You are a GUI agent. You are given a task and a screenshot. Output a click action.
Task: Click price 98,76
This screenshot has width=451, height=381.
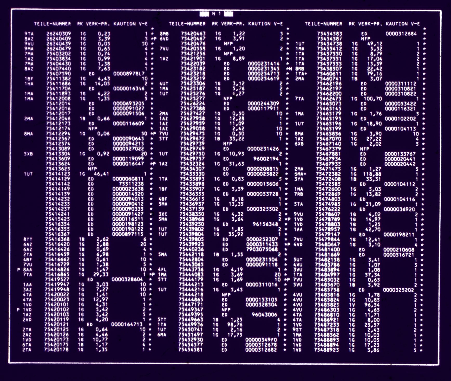click(x=235, y=324)
